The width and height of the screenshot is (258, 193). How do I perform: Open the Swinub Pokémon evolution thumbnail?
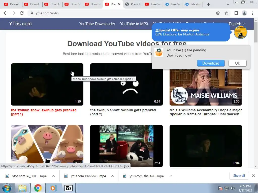47,144
